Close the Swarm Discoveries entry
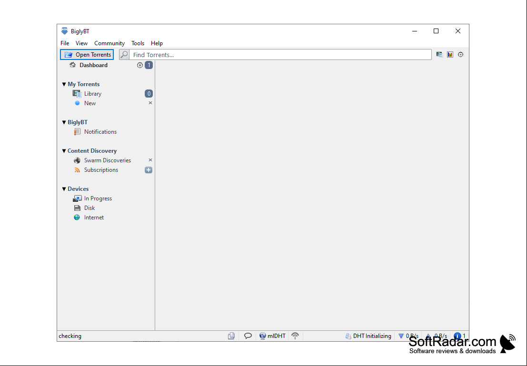527x366 pixels. [150, 160]
